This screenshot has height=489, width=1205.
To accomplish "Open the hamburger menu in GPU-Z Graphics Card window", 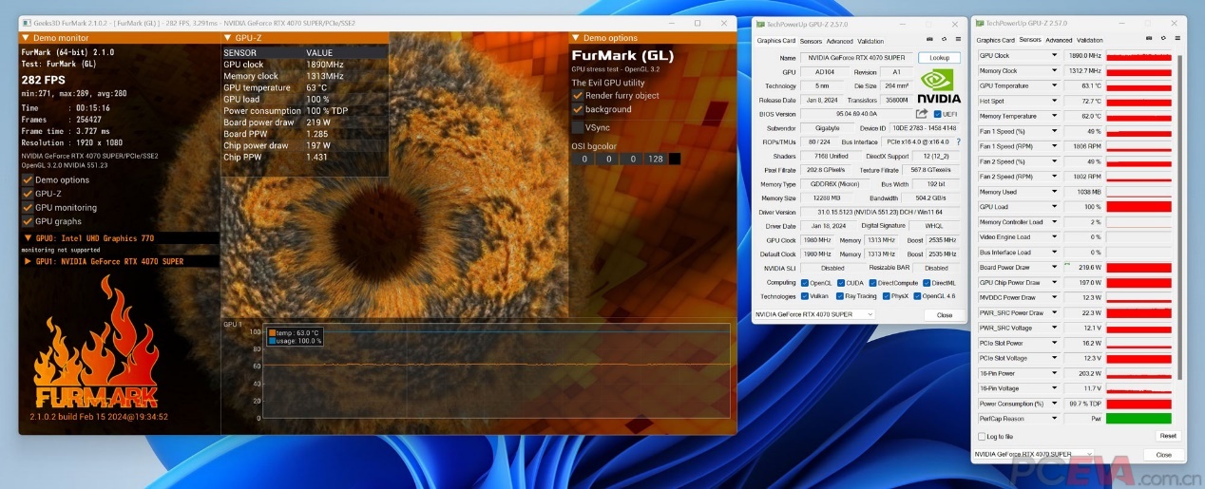I will pyautogui.click(x=957, y=40).
